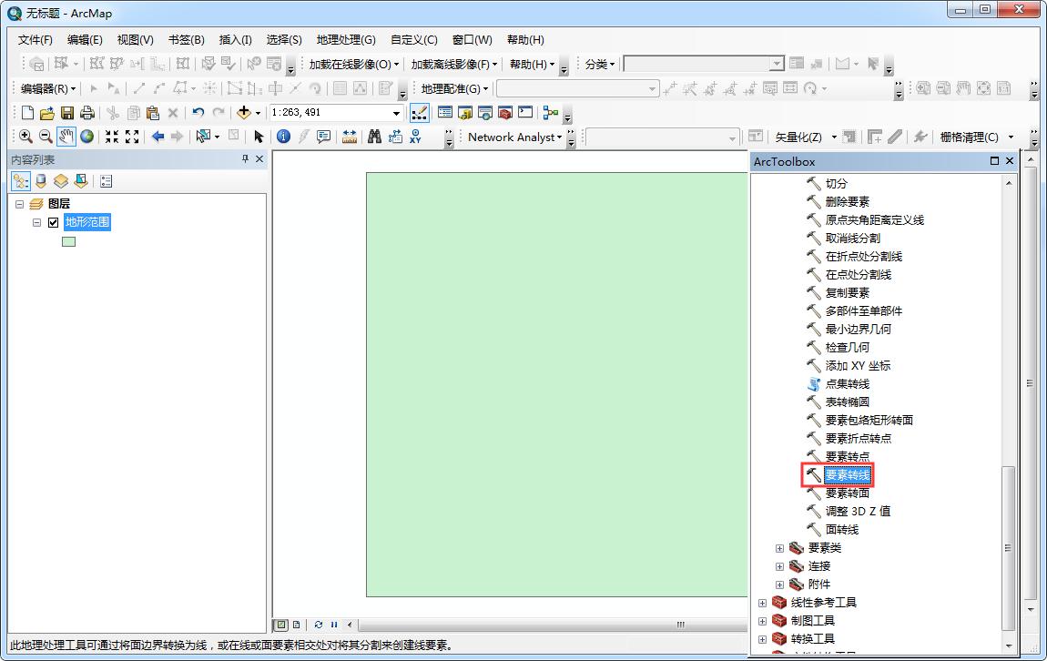Launch the Find binoculars tool

click(374, 137)
